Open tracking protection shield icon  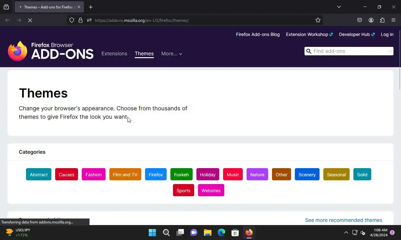tap(72, 20)
